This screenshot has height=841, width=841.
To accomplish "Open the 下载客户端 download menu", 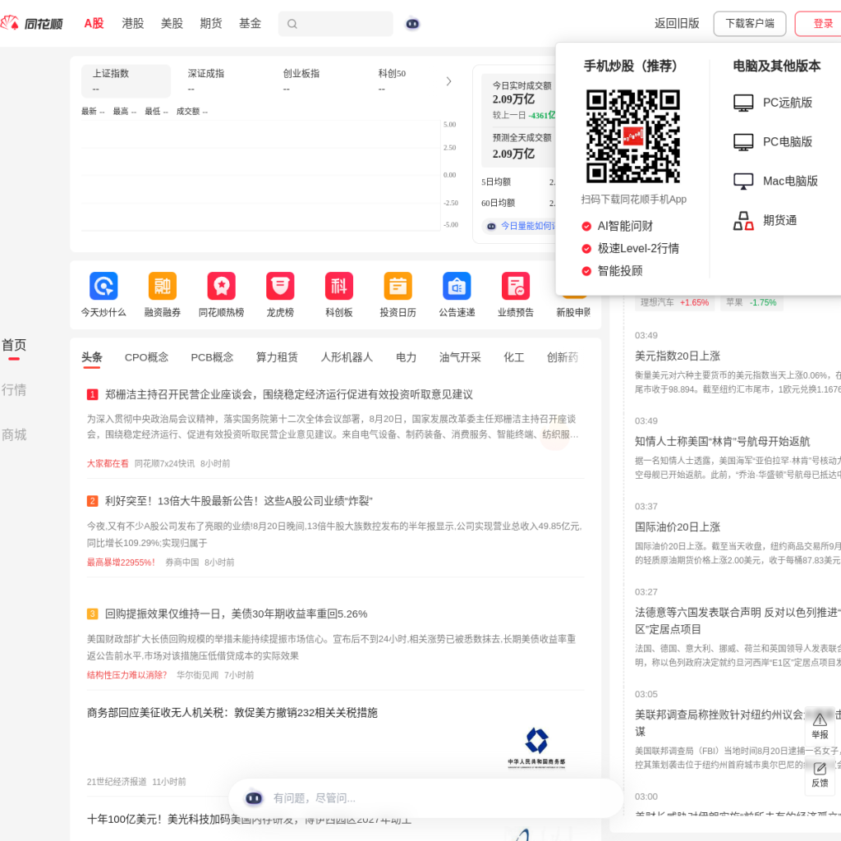I will (x=749, y=24).
